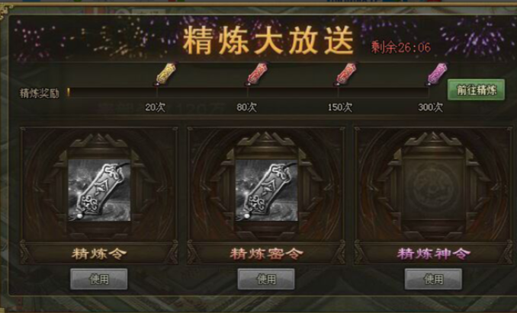517x313 pixels.
Task: Select the 精炼令 silver token image
Action: tap(99, 190)
